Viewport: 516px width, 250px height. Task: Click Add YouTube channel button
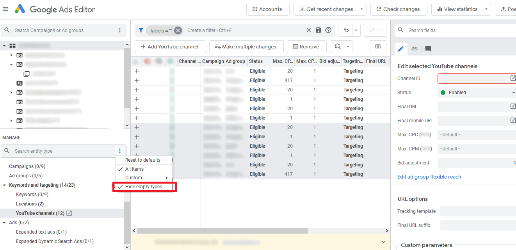coord(170,46)
